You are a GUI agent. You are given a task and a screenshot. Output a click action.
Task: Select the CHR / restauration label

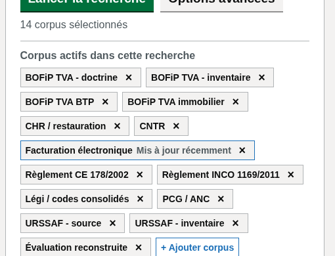(66, 126)
